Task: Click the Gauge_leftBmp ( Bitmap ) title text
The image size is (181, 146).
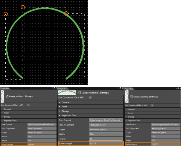Action: pos(21,96)
